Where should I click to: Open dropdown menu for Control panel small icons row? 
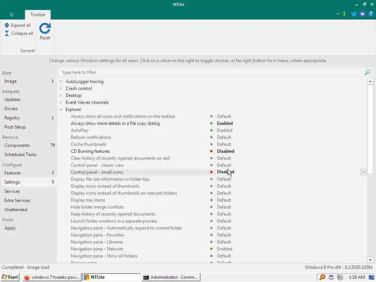tap(363, 172)
